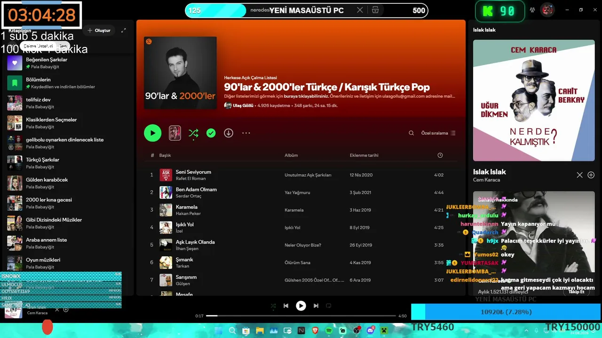The width and height of the screenshot is (602, 338).
Task: Toggle repeat in the bottom player bar
Action: [x=329, y=306]
